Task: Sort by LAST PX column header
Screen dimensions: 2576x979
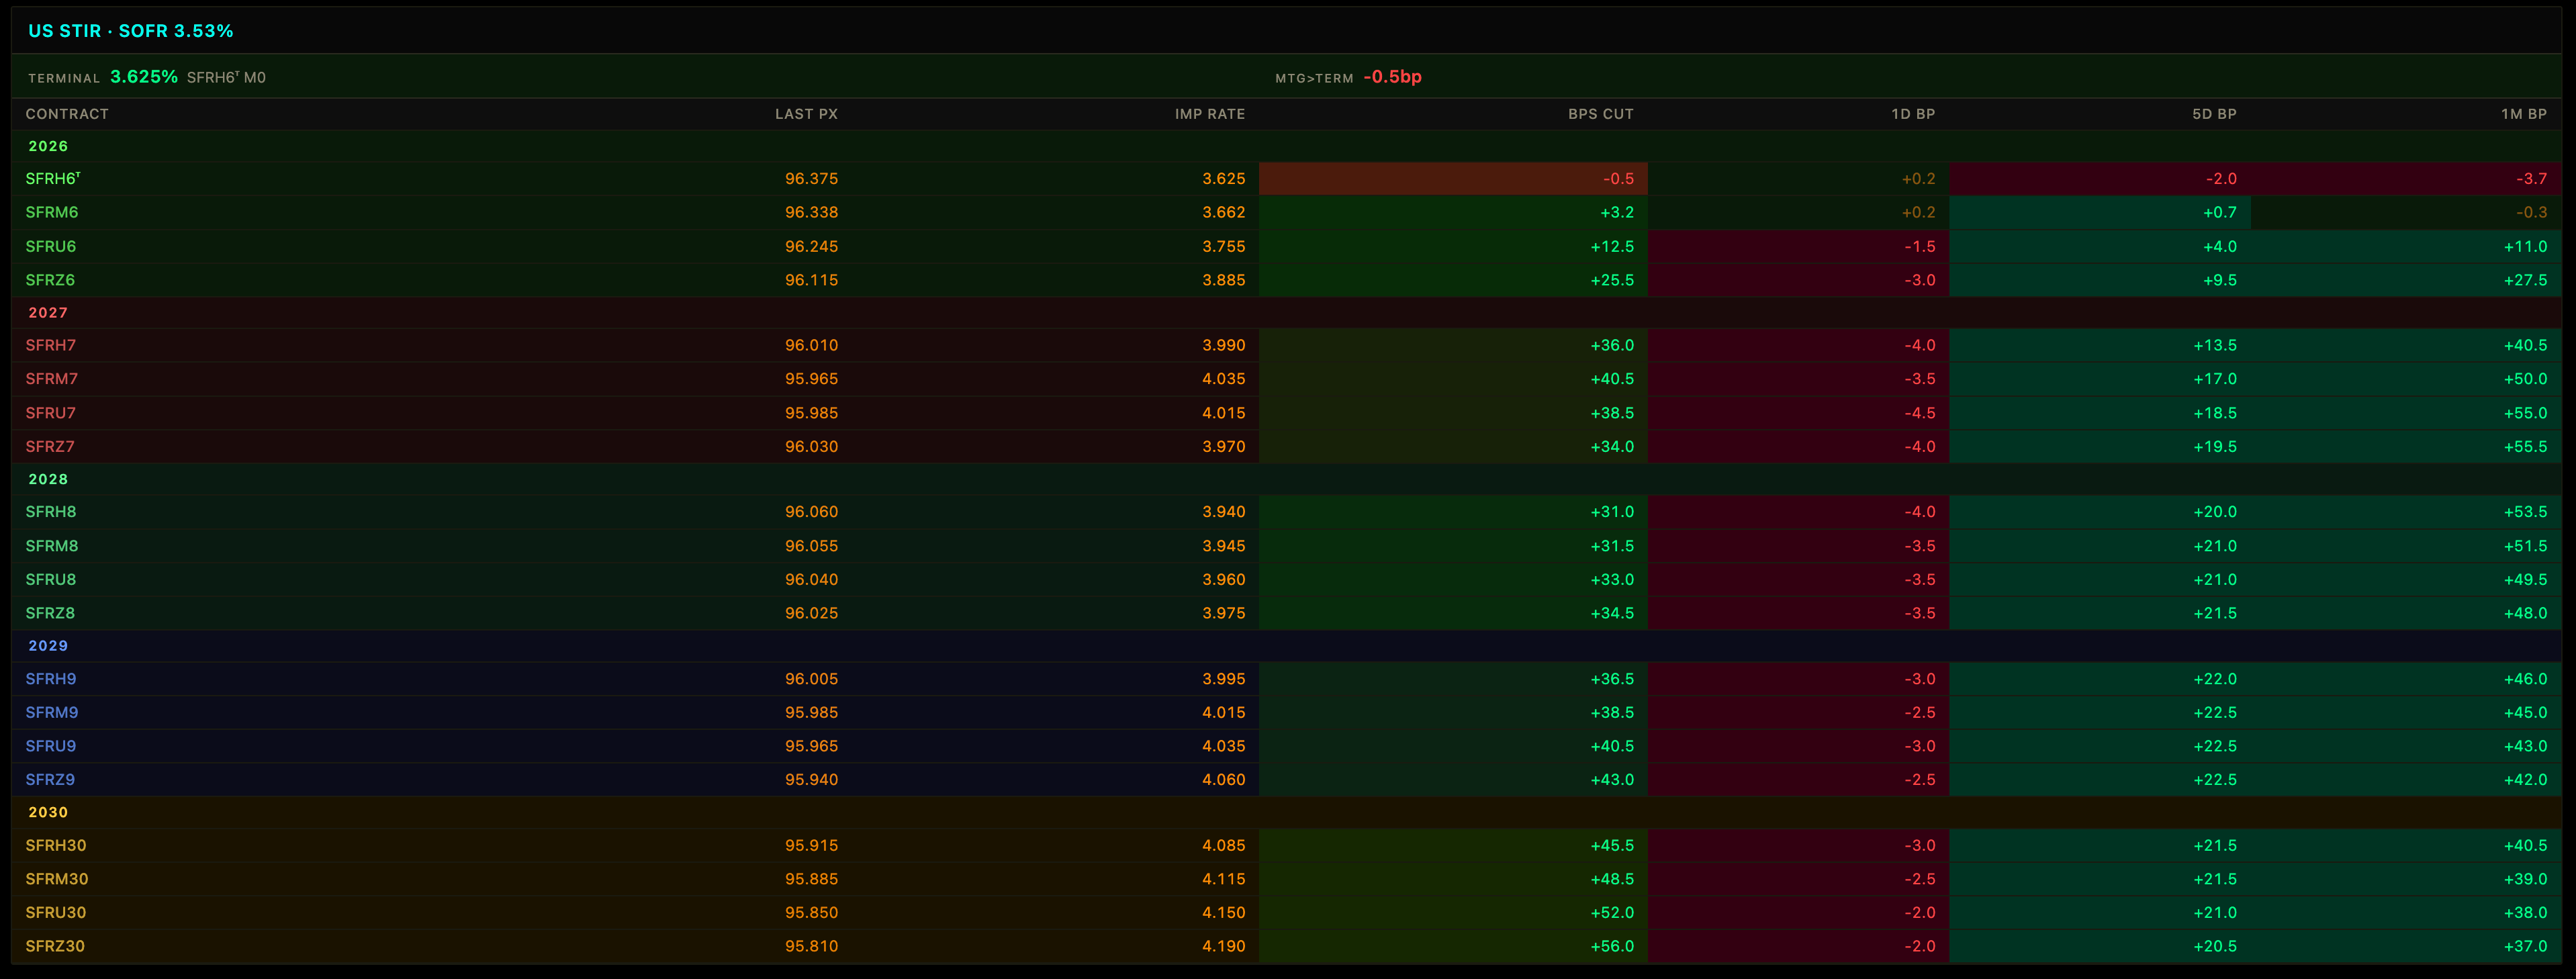Action: point(806,114)
